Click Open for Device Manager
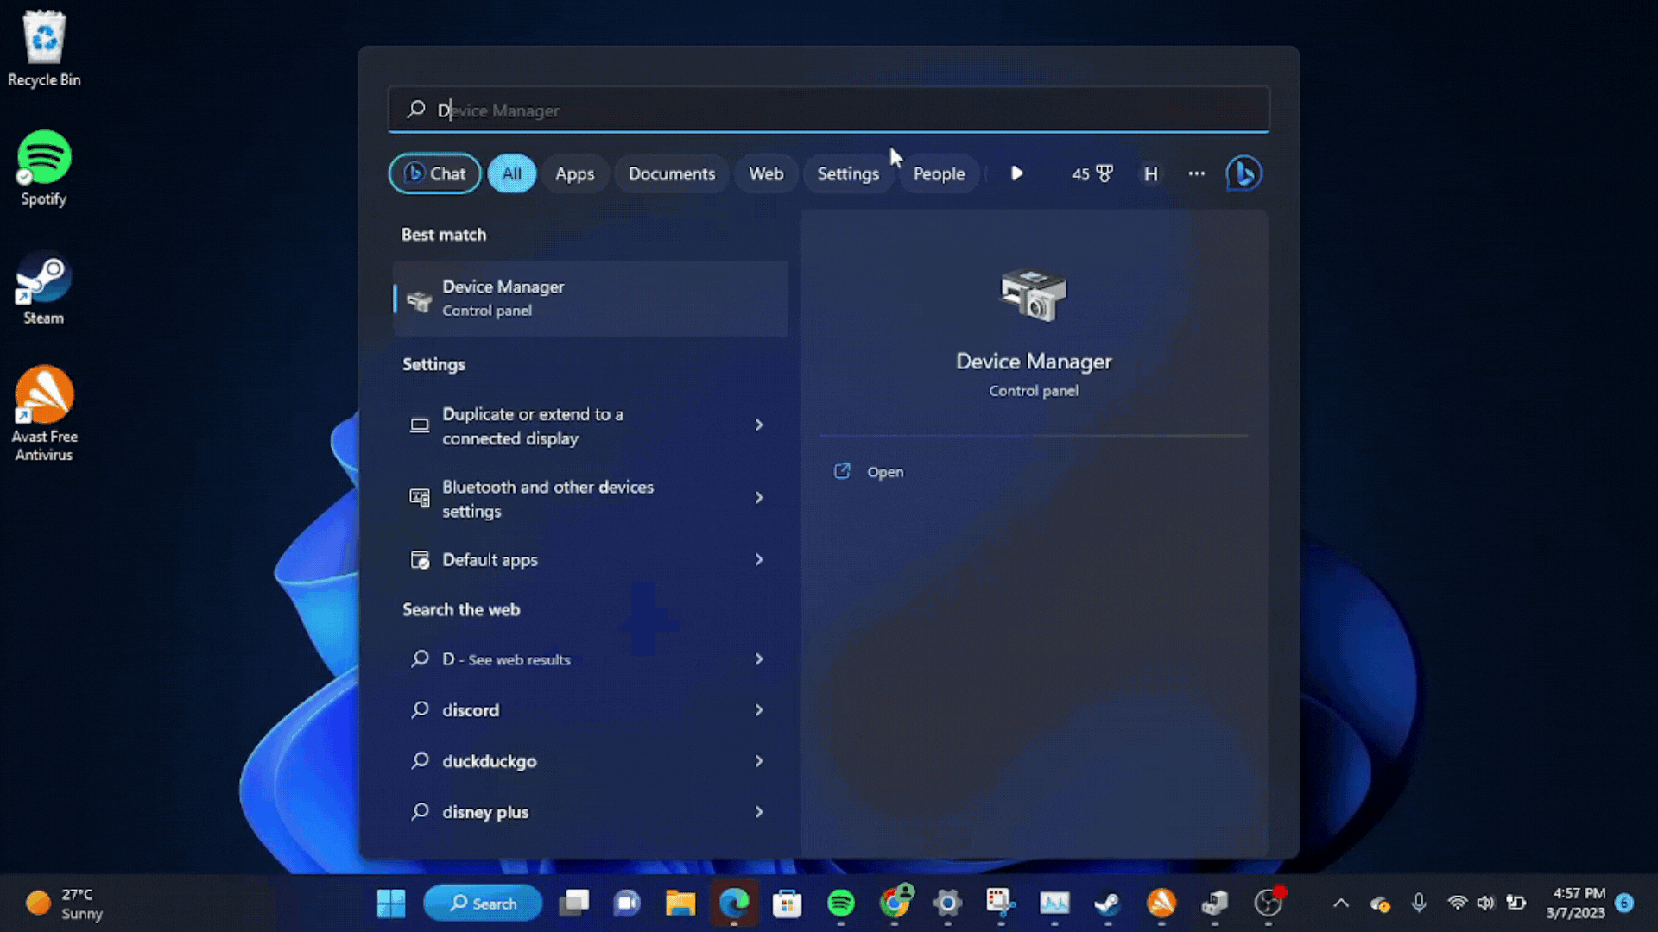The width and height of the screenshot is (1658, 932). (884, 472)
